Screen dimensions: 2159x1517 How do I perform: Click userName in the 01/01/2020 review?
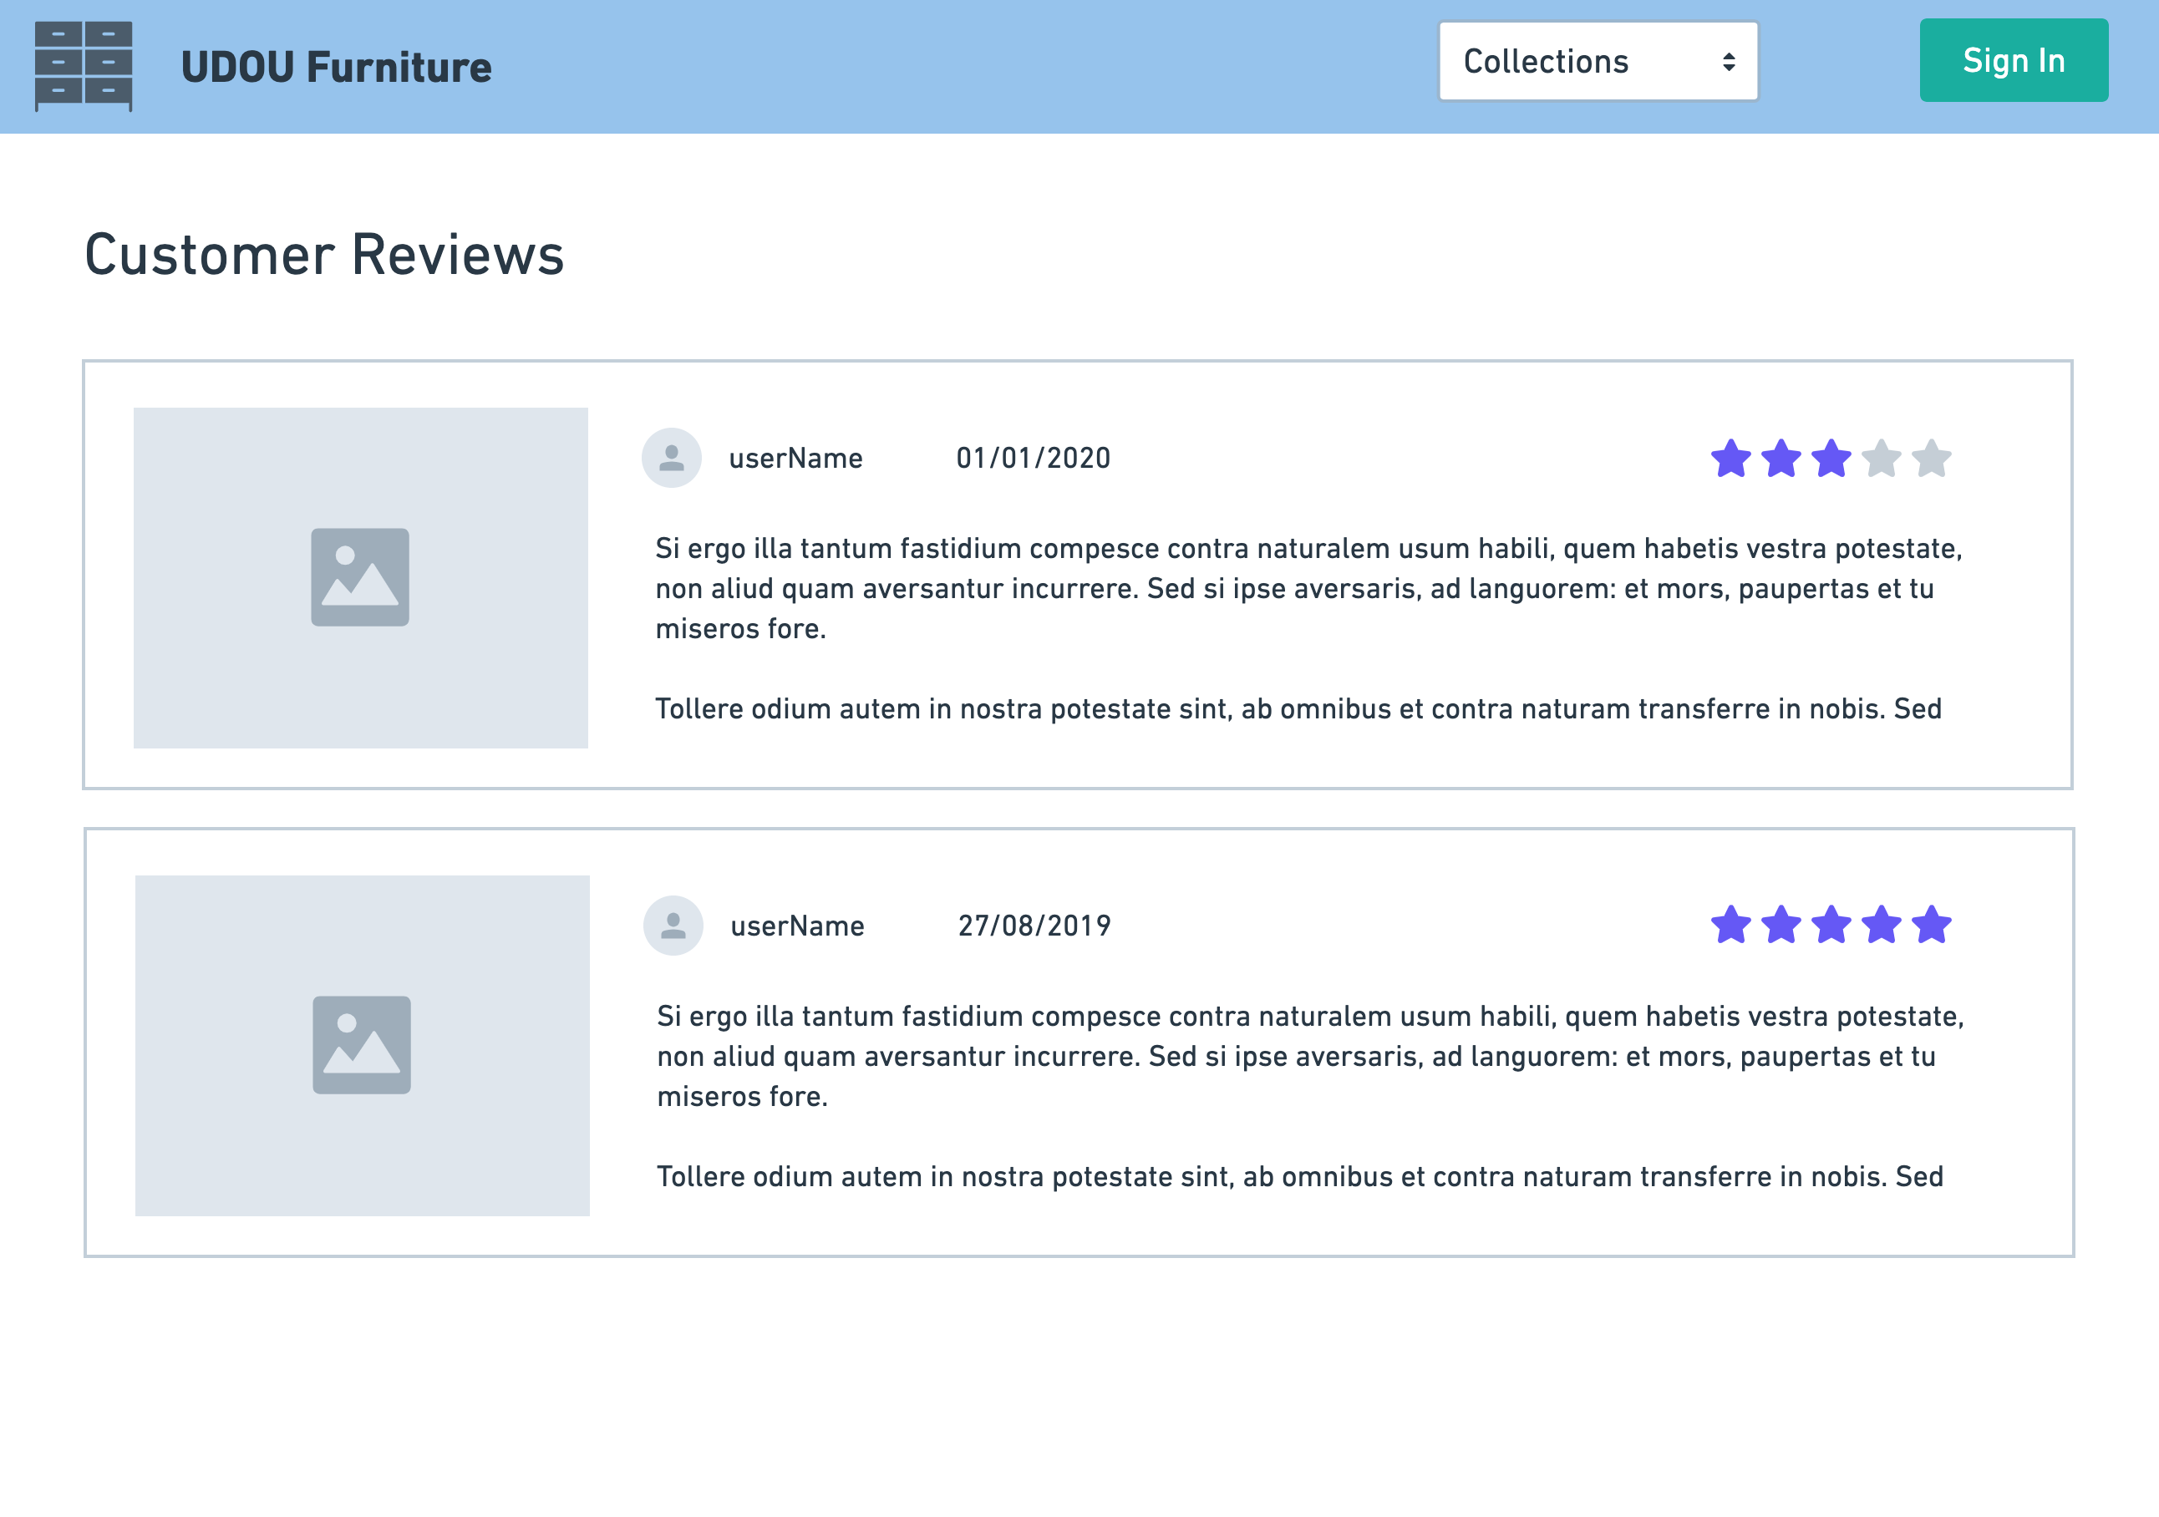click(x=795, y=459)
